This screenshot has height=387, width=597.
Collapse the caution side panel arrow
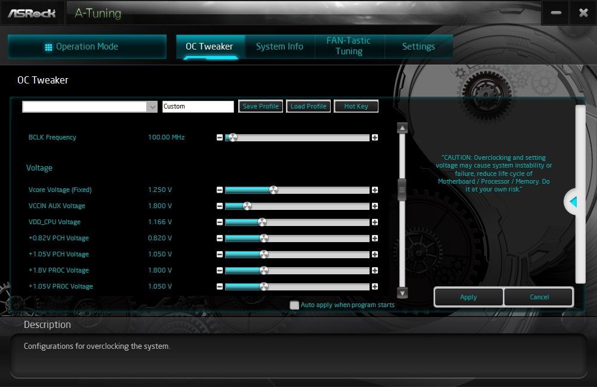pyautogui.click(x=573, y=202)
